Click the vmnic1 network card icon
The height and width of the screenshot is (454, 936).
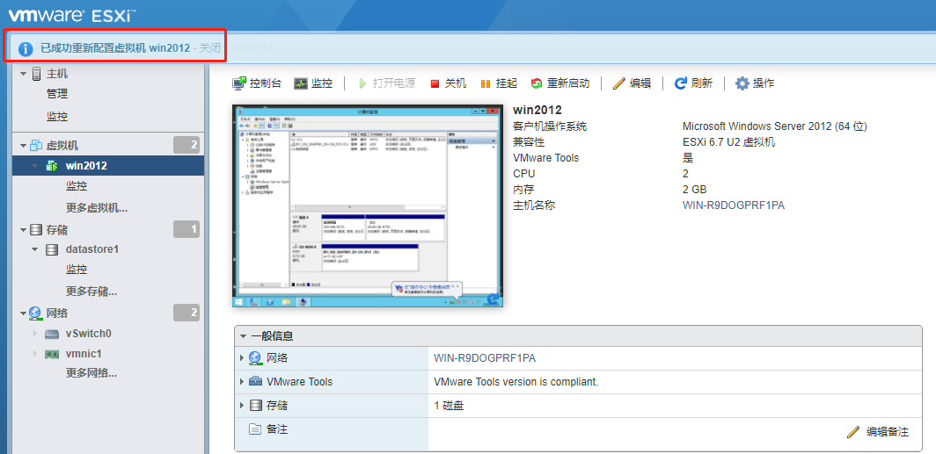(52, 354)
